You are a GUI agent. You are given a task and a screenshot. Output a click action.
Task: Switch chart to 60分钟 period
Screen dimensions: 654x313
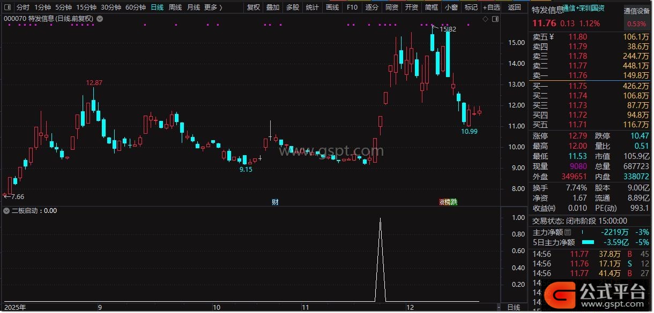pyautogui.click(x=136, y=7)
